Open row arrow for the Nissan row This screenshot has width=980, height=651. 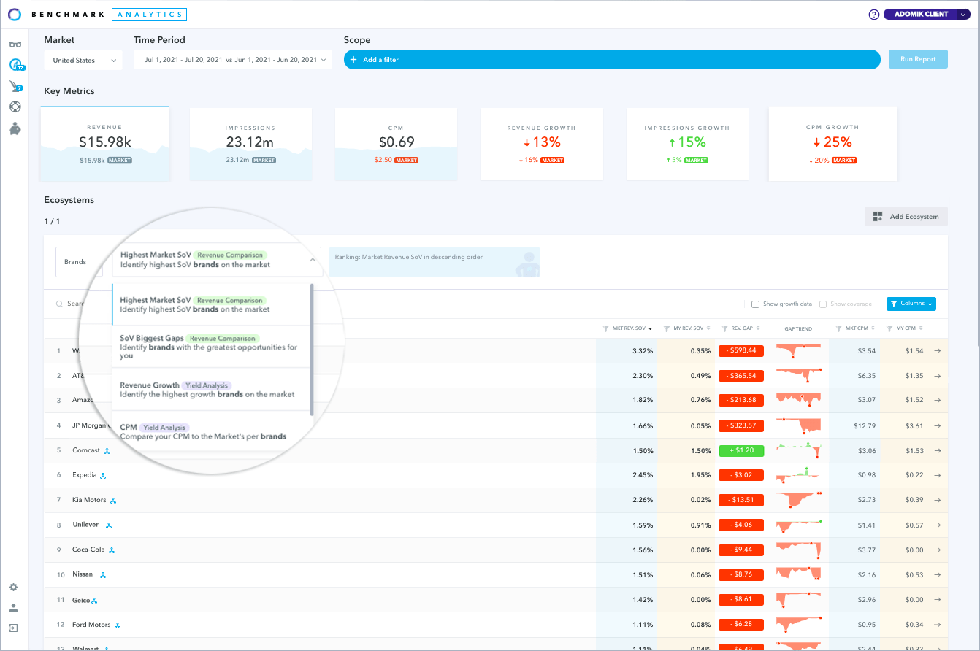[938, 574]
